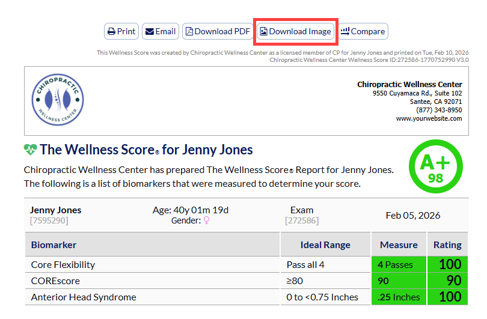Click the phone number (877) 343-8950
This screenshot has width=487, height=319.
click(x=439, y=110)
